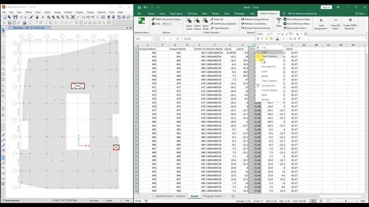Open the ETABS Define menu
This screenshot has height=207, width=369.
pos(28,12)
